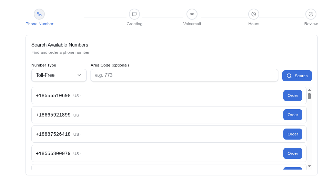This screenshot has height=183, width=334.
Task: Select the +18887526418 number row
Action: coord(155,134)
